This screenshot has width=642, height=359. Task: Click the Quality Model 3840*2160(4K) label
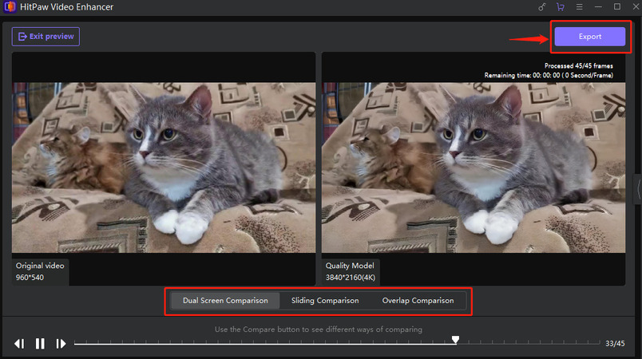351,271
